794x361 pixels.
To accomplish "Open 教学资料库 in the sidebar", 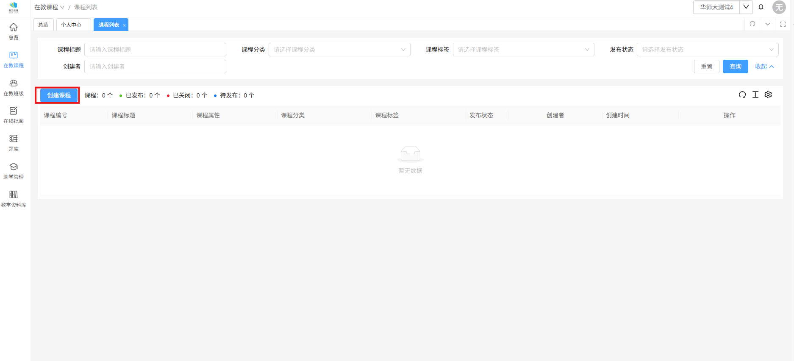I will [x=14, y=199].
